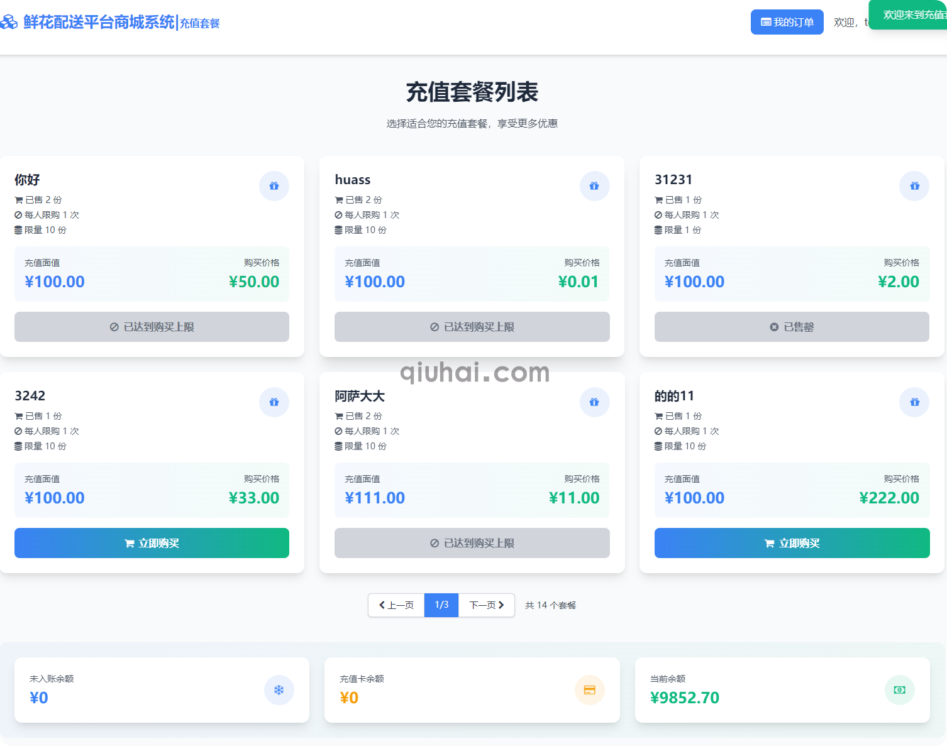Click the gift icon on 你好 package
The height and width of the screenshot is (746, 947).
(274, 186)
